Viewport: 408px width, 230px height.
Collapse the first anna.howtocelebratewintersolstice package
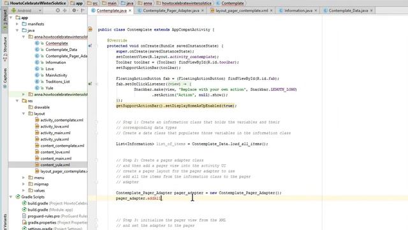pos(24,37)
